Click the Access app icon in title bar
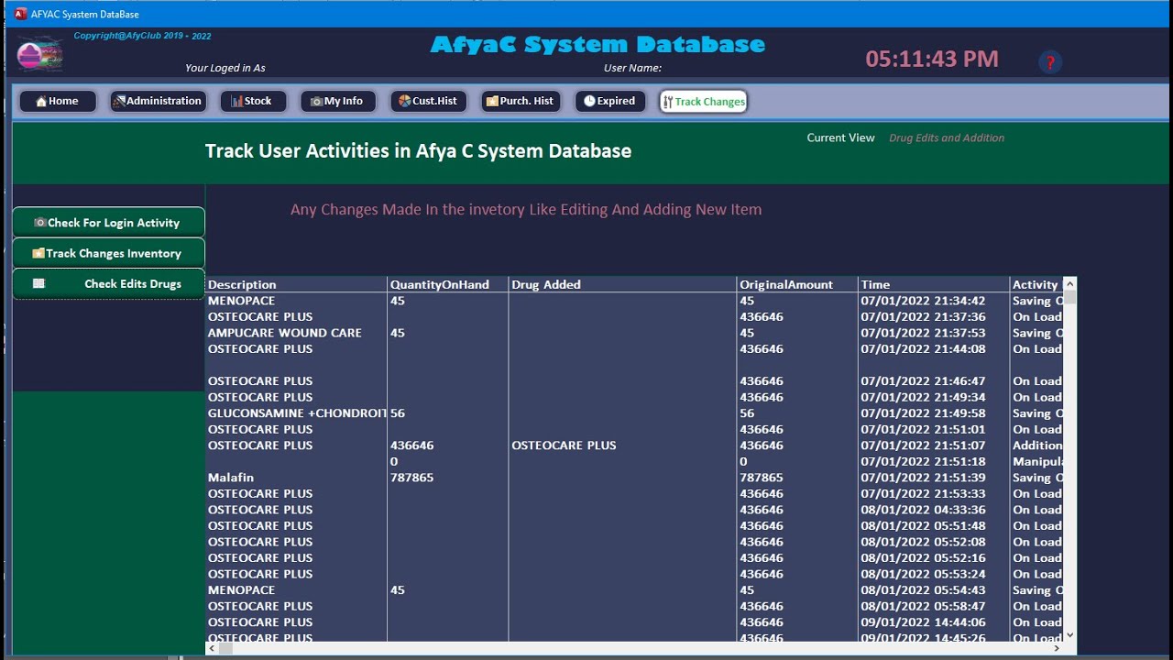This screenshot has height=660, width=1173. point(20,14)
